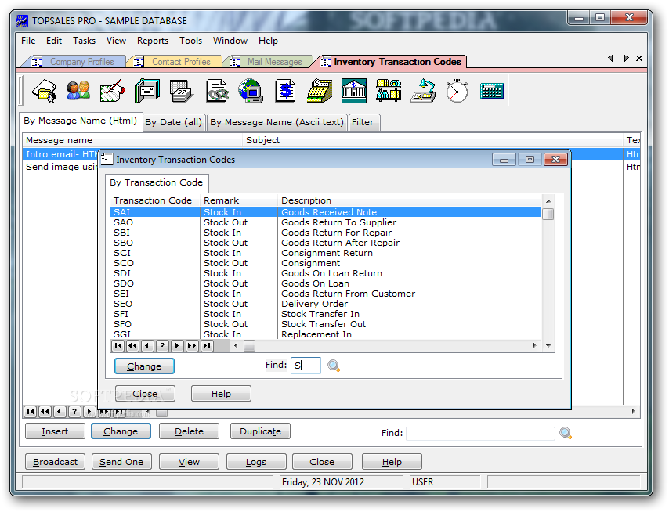Click the Duplicate button
Screen dimensions: 669x512
click(260, 431)
